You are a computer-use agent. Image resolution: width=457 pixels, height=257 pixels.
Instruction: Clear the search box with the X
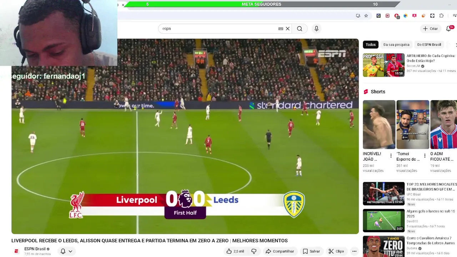tap(287, 29)
